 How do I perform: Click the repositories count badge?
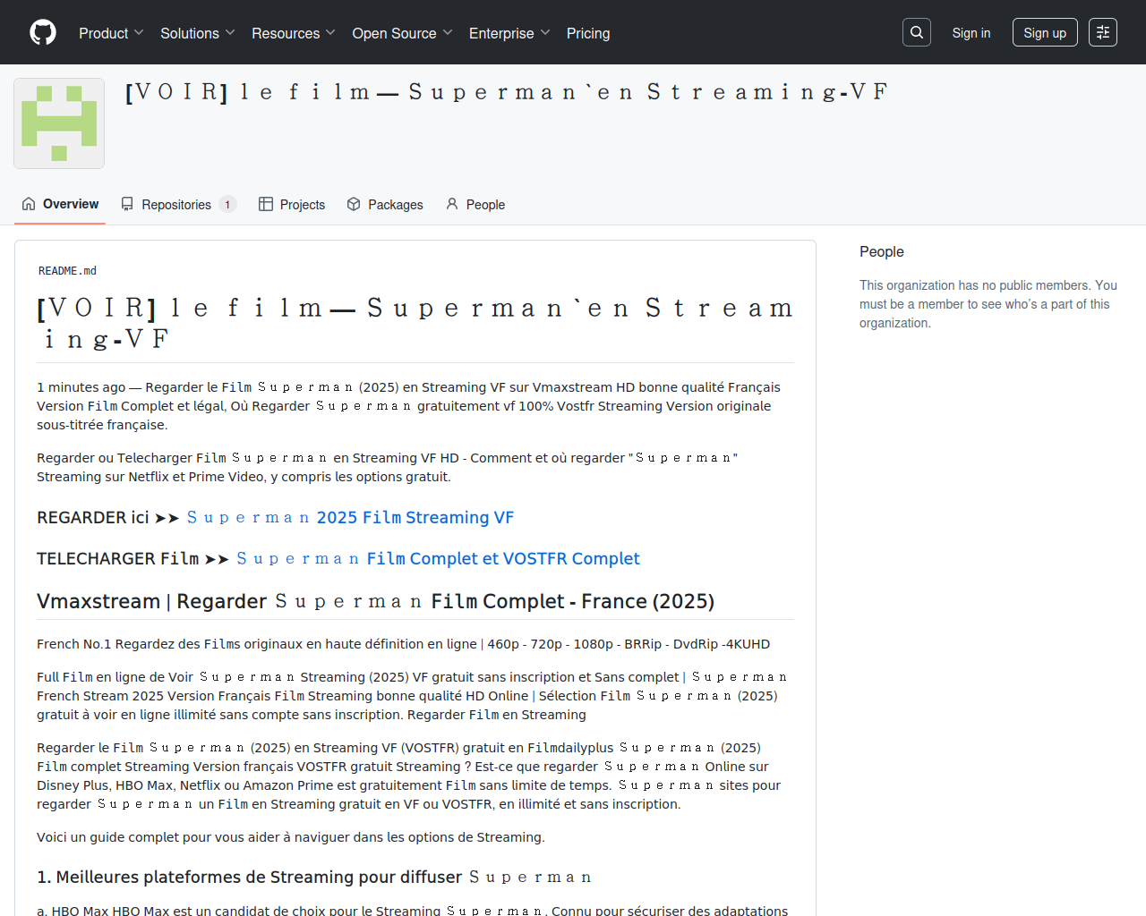click(x=227, y=205)
